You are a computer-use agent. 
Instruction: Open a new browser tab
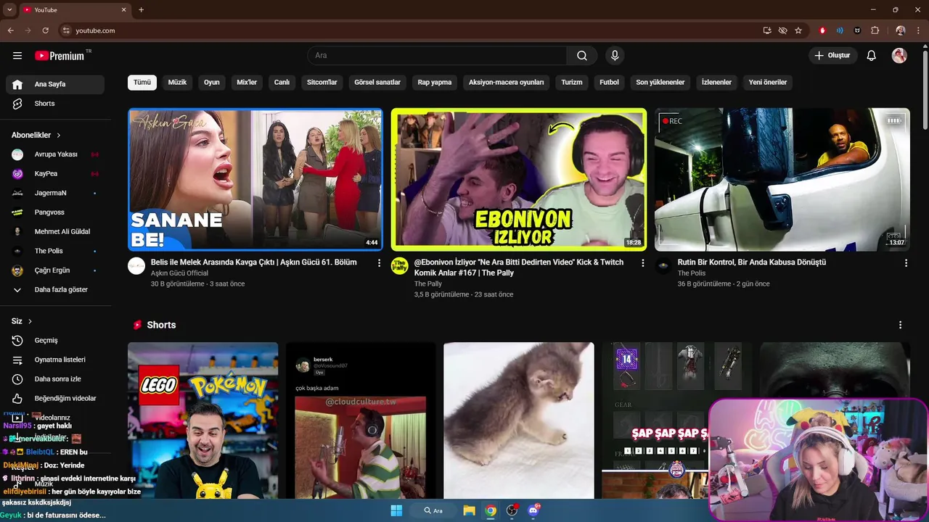click(141, 9)
